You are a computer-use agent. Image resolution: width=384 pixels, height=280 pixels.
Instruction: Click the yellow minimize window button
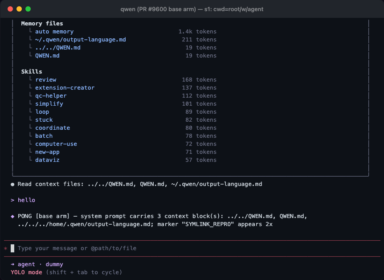(19, 9)
